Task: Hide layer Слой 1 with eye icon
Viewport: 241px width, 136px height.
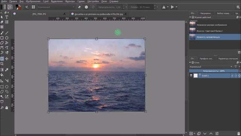Action: click(x=191, y=76)
